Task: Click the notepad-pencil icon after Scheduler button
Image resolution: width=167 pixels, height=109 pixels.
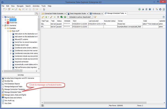Action: [95, 17]
